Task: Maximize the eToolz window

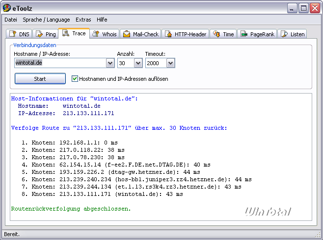Action: pos(304,8)
